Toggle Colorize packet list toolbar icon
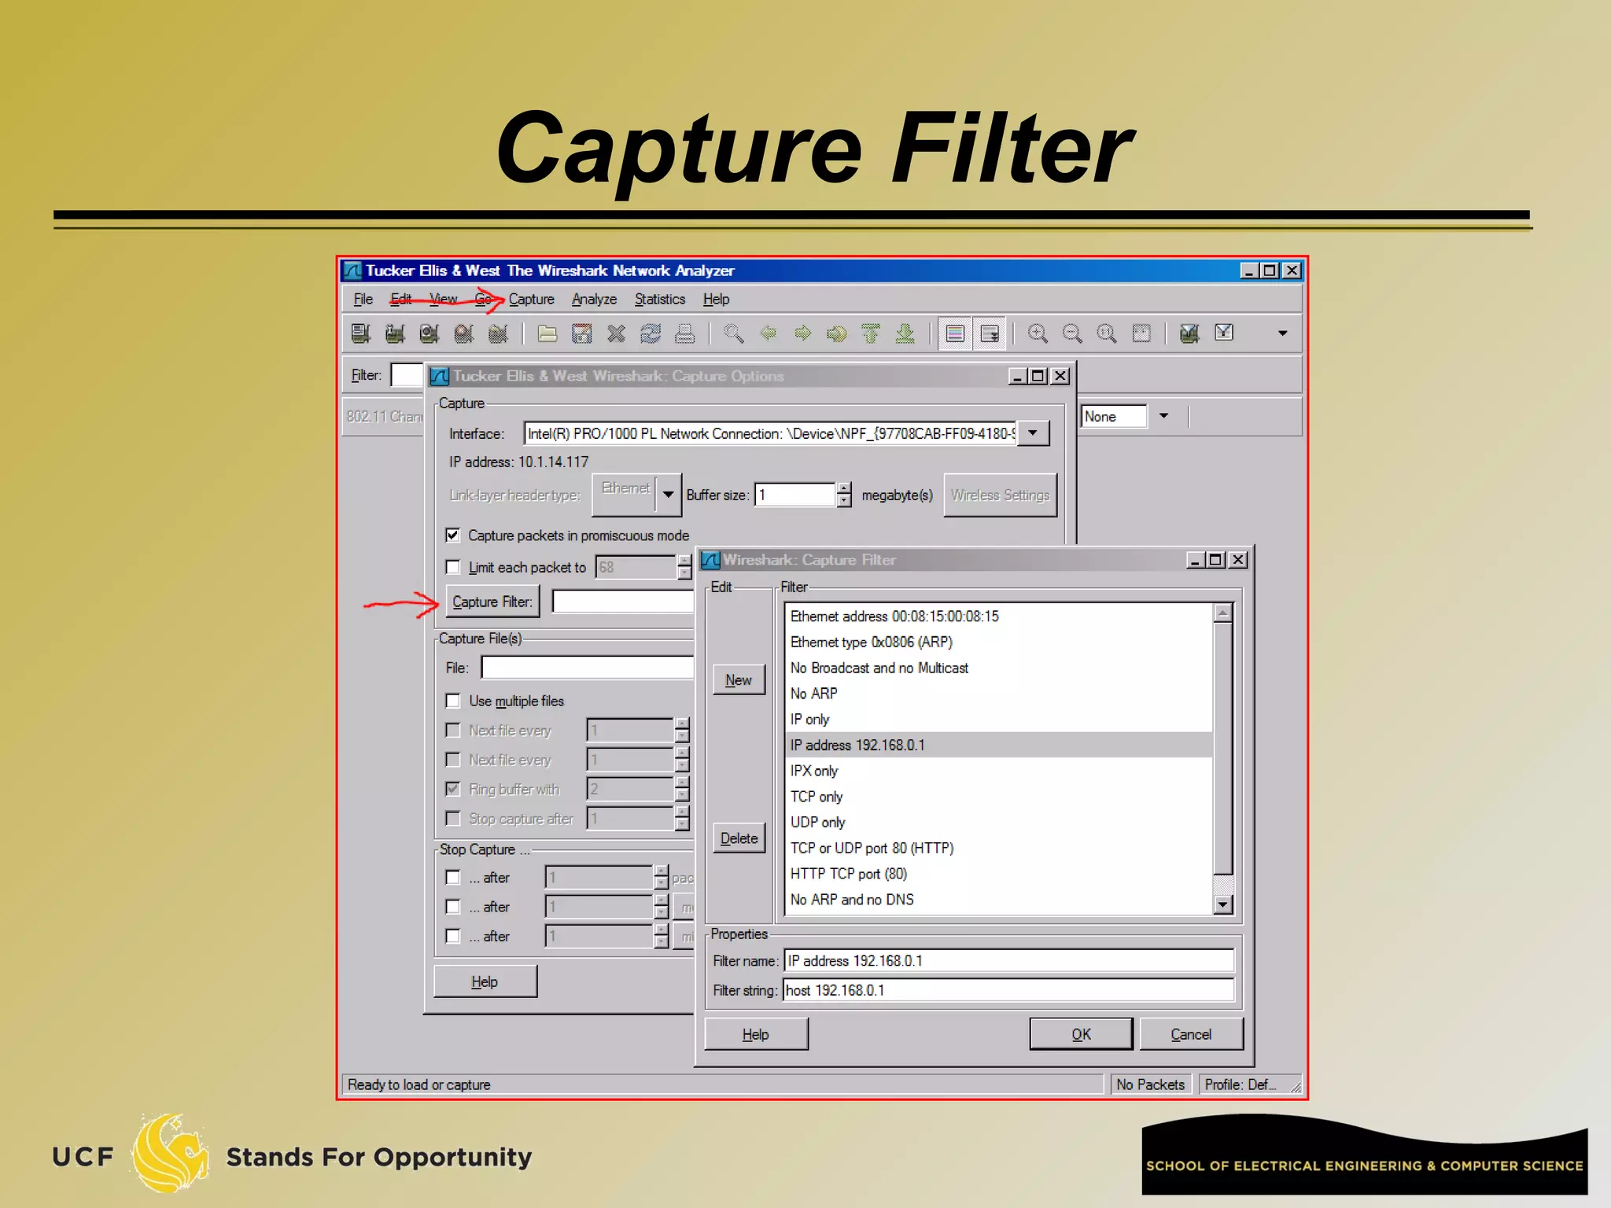The width and height of the screenshot is (1611, 1208). coord(955,333)
